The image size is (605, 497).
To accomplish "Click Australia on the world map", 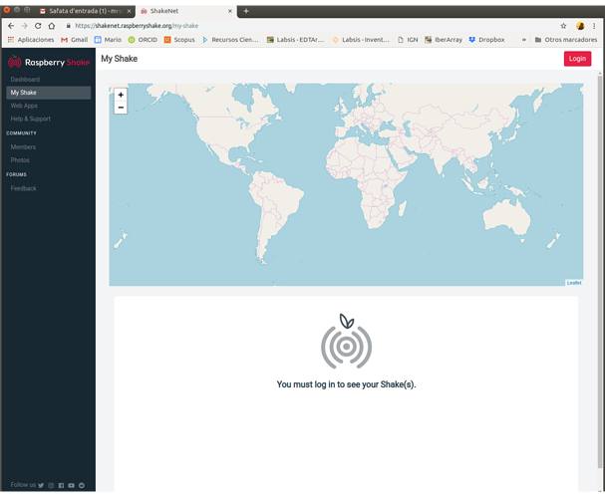I will (506, 218).
